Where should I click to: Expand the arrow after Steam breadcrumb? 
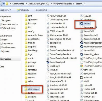[x=84, y=4]
